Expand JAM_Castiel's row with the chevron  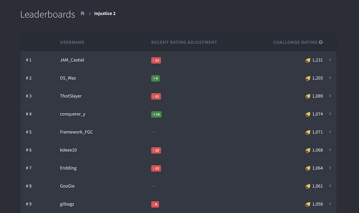(330, 60)
